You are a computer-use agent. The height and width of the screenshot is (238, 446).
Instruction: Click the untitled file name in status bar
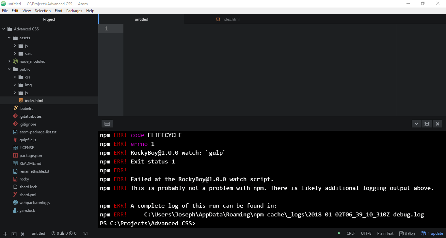[39, 233]
